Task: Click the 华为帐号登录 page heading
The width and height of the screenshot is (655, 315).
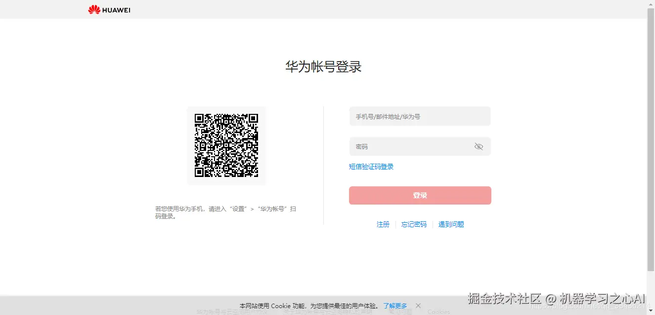Action: tap(323, 67)
